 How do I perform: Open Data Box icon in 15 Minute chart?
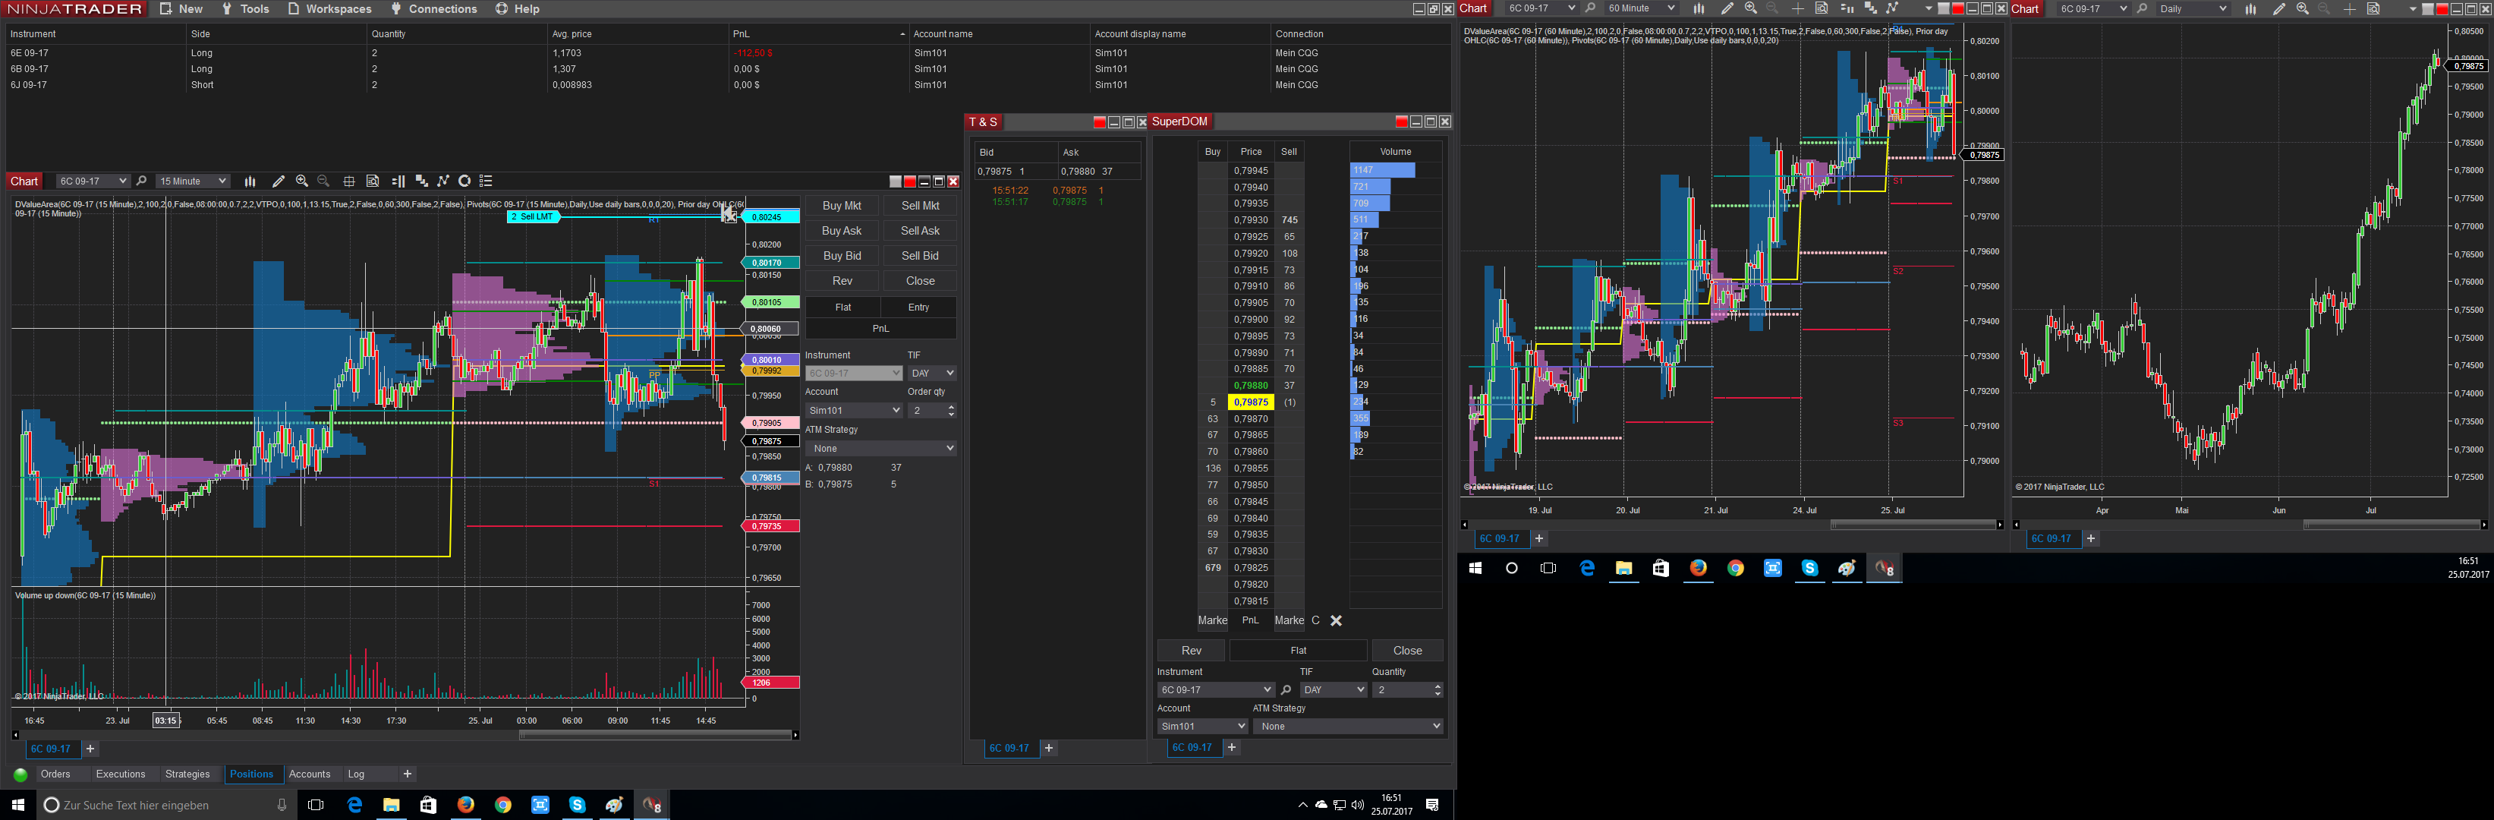pyautogui.click(x=373, y=181)
